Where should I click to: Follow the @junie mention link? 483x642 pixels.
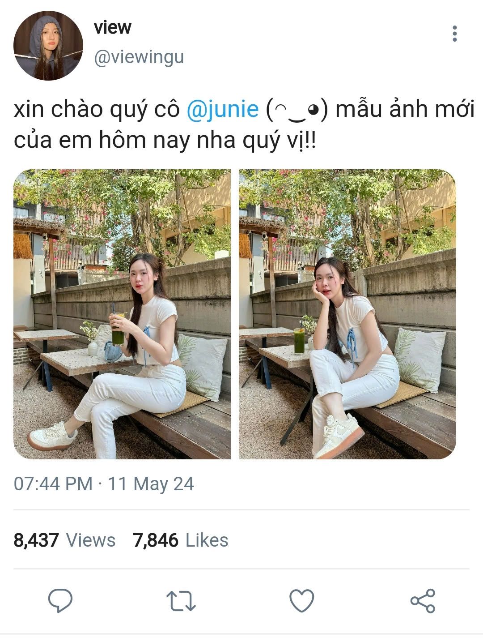click(222, 110)
